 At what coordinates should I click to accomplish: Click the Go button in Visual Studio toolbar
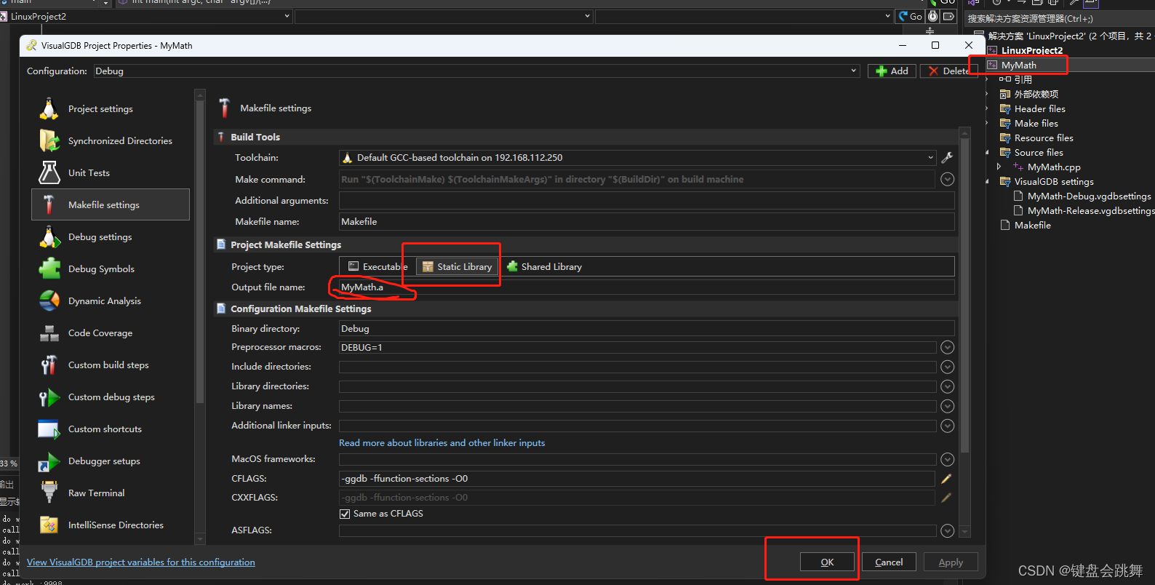(910, 16)
